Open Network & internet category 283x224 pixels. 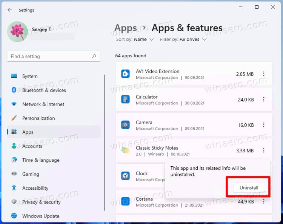point(54,104)
